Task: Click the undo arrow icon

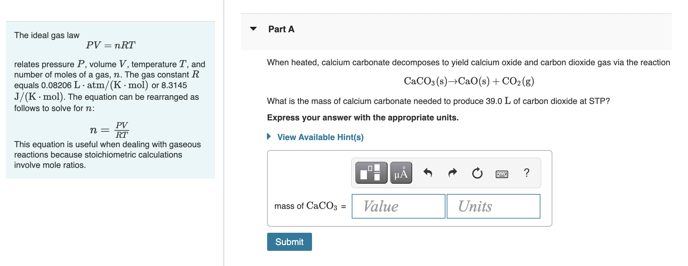Action: [428, 173]
